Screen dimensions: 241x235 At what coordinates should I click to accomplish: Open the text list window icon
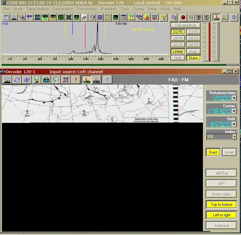(6, 17)
